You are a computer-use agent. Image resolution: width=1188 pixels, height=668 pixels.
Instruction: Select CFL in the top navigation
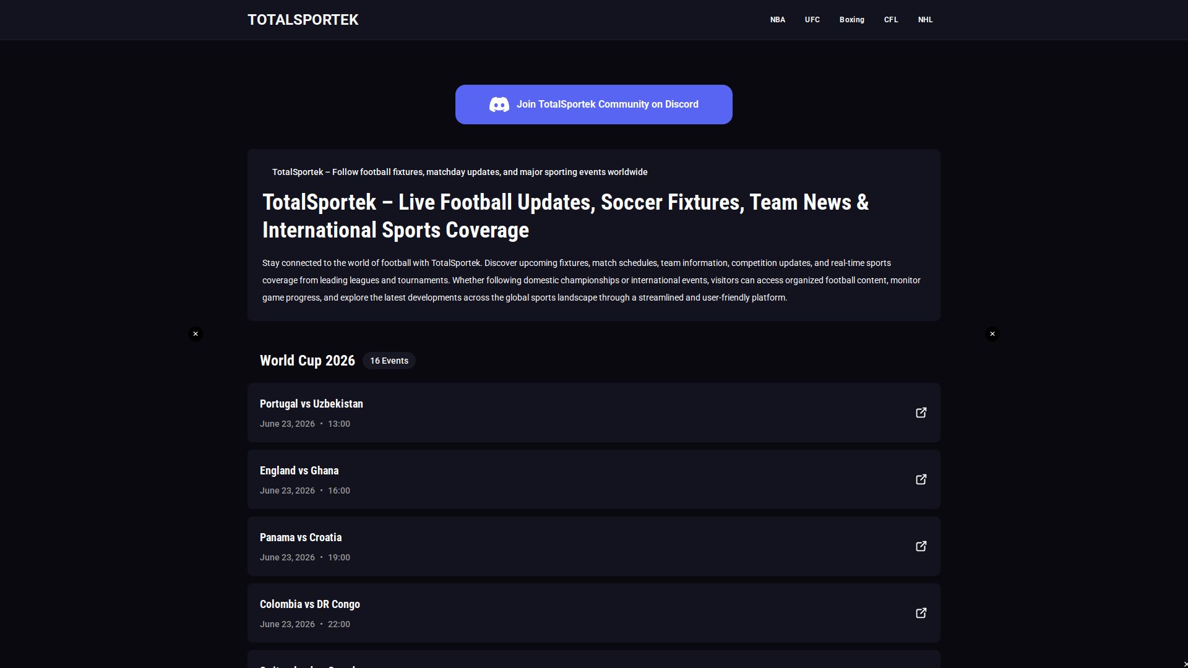(x=891, y=20)
